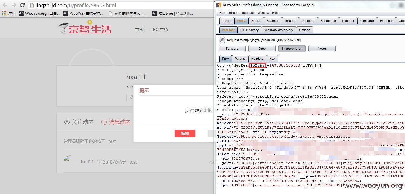Open the 多少|的世界与人 bookmark

(127, 13)
